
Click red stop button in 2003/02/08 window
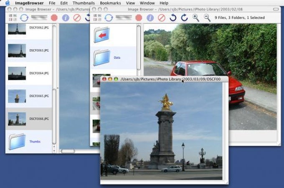coord(139,18)
